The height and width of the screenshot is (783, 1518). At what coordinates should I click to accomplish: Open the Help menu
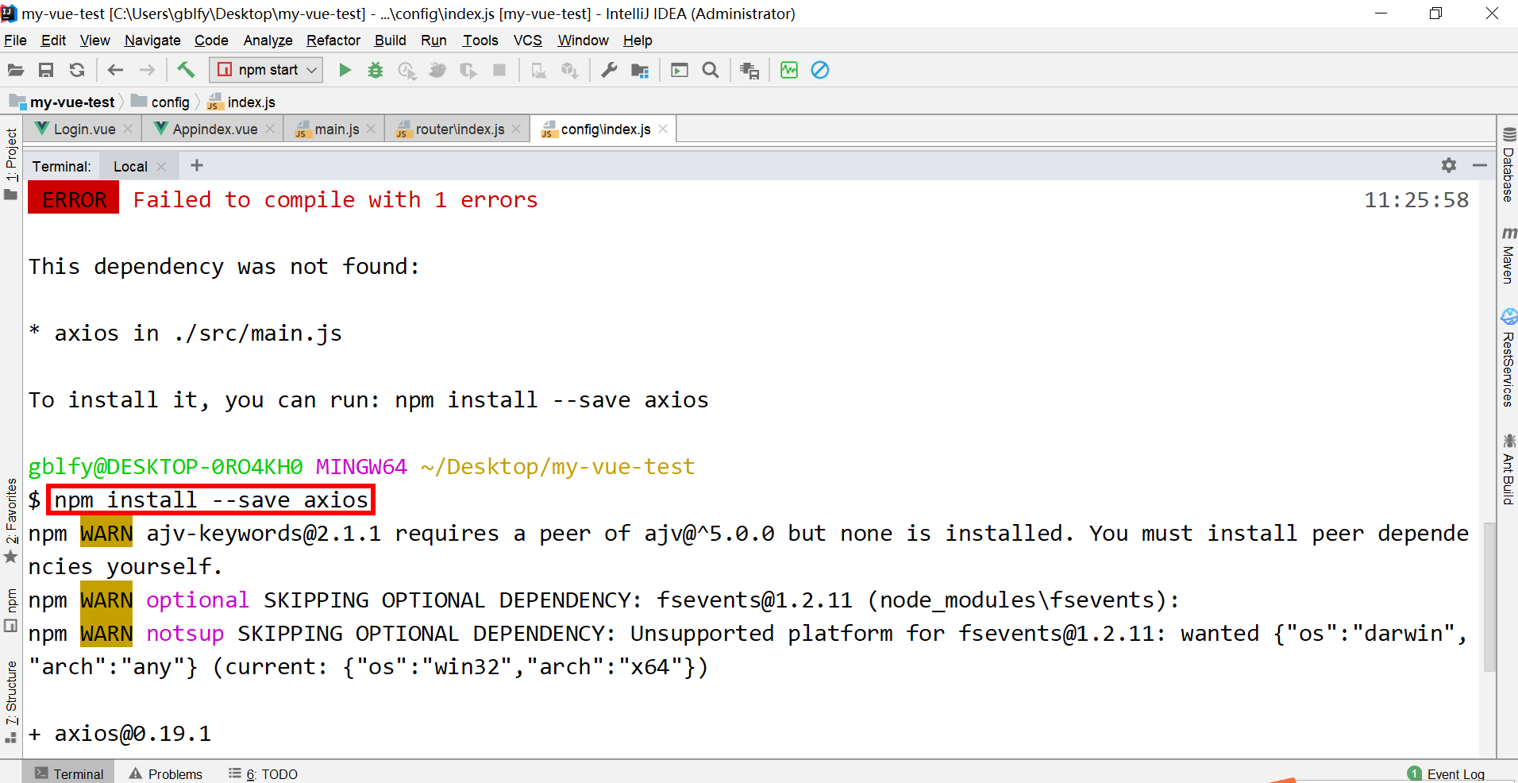(638, 40)
